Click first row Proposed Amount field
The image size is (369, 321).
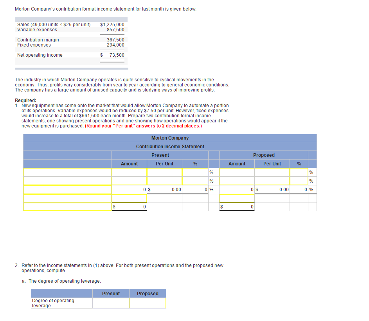[237, 172]
